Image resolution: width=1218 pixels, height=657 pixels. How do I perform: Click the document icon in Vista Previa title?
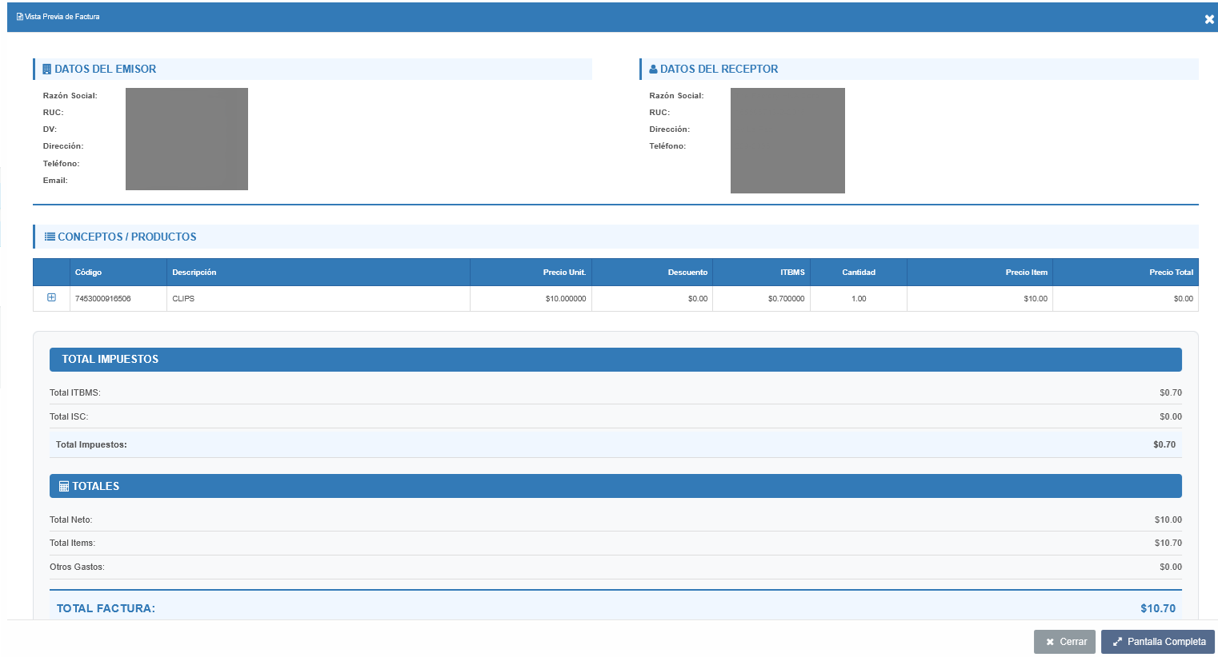coord(20,17)
